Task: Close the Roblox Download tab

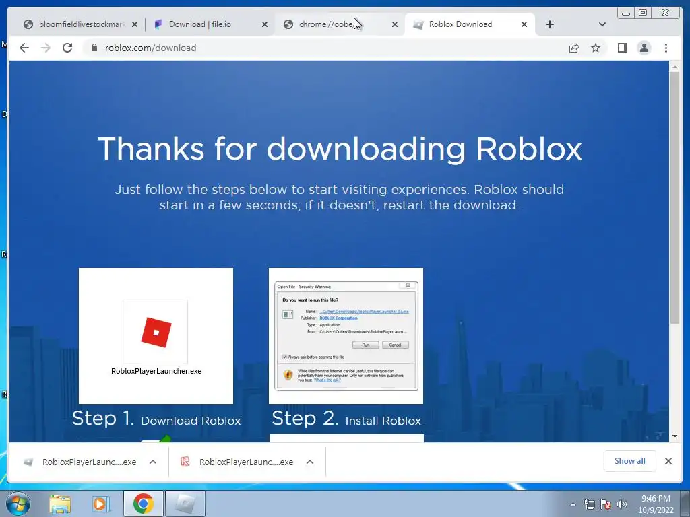Action: coord(524,24)
